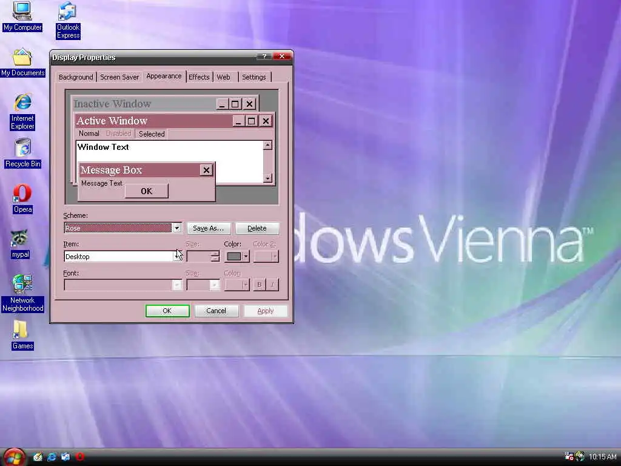Open the Effects tab
This screenshot has width=621, height=466.
tap(199, 77)
